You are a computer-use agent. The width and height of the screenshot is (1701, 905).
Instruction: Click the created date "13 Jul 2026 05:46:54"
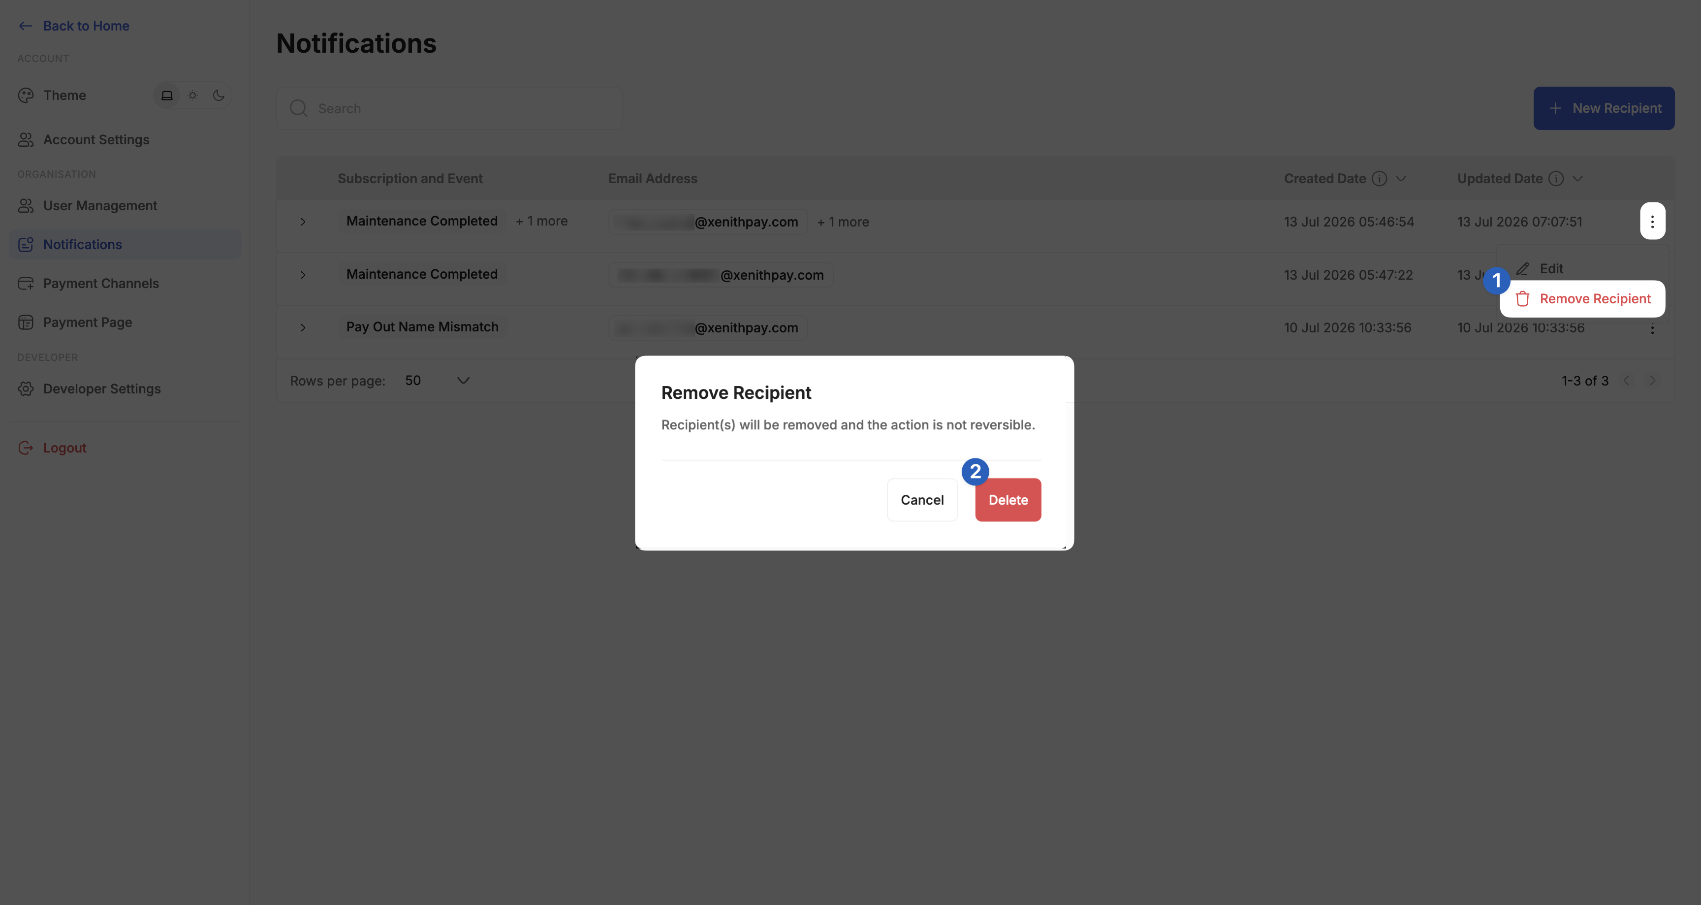tap(1349, 222)
